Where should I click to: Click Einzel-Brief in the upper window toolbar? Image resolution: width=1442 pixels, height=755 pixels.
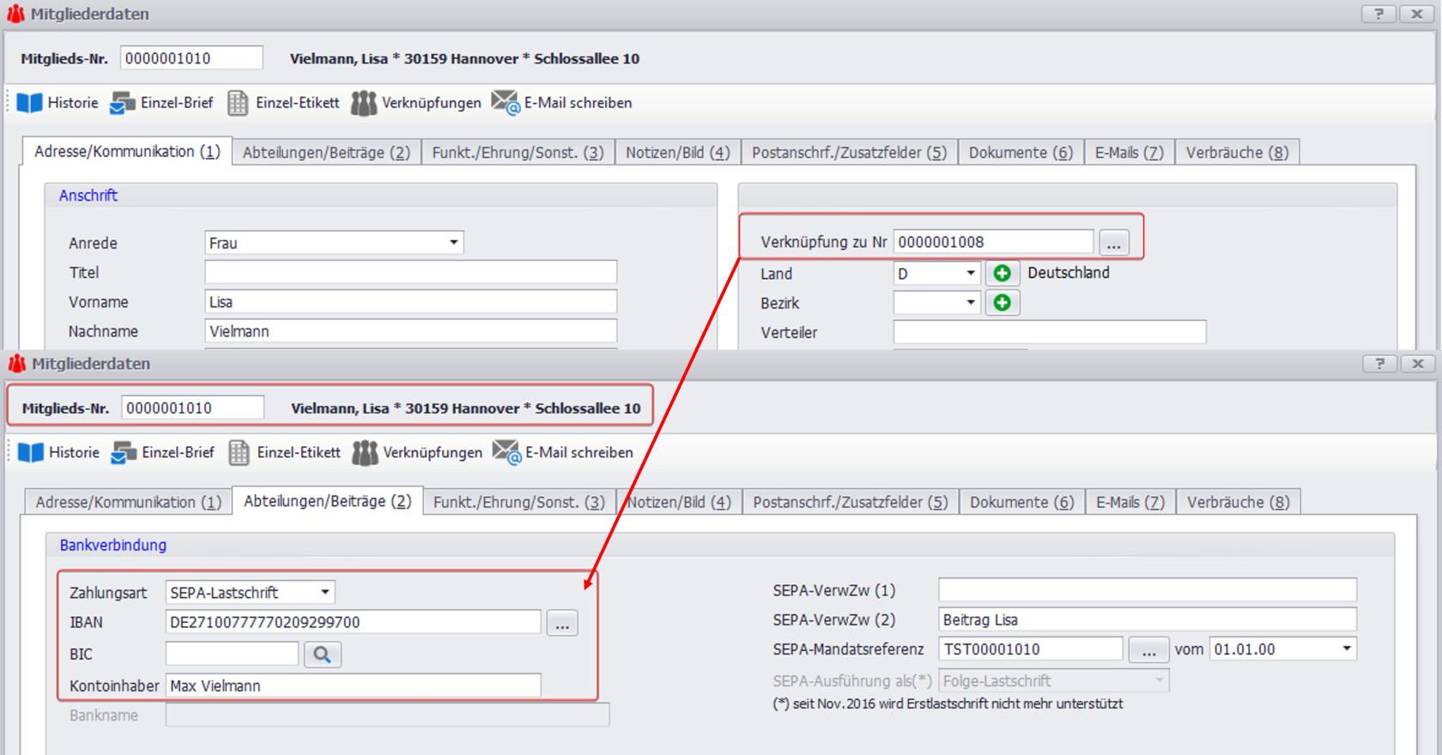pyautogui.click(x=162, y=103)
